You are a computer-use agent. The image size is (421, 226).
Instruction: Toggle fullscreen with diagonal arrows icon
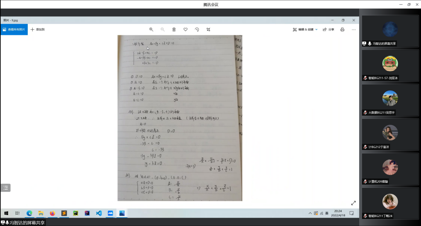pos(353,203)
